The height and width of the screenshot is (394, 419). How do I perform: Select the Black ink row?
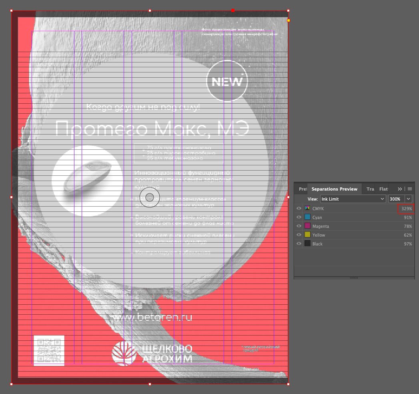(354, 244)
